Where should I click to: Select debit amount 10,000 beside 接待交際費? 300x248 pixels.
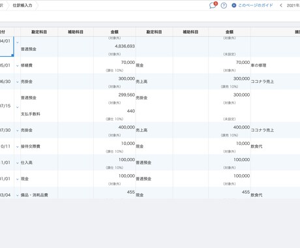coord(128,144)
